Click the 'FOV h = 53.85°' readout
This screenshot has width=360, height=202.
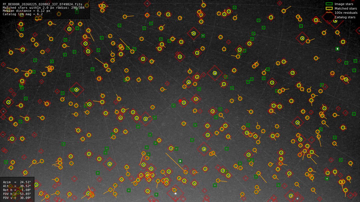pos(17,194)
